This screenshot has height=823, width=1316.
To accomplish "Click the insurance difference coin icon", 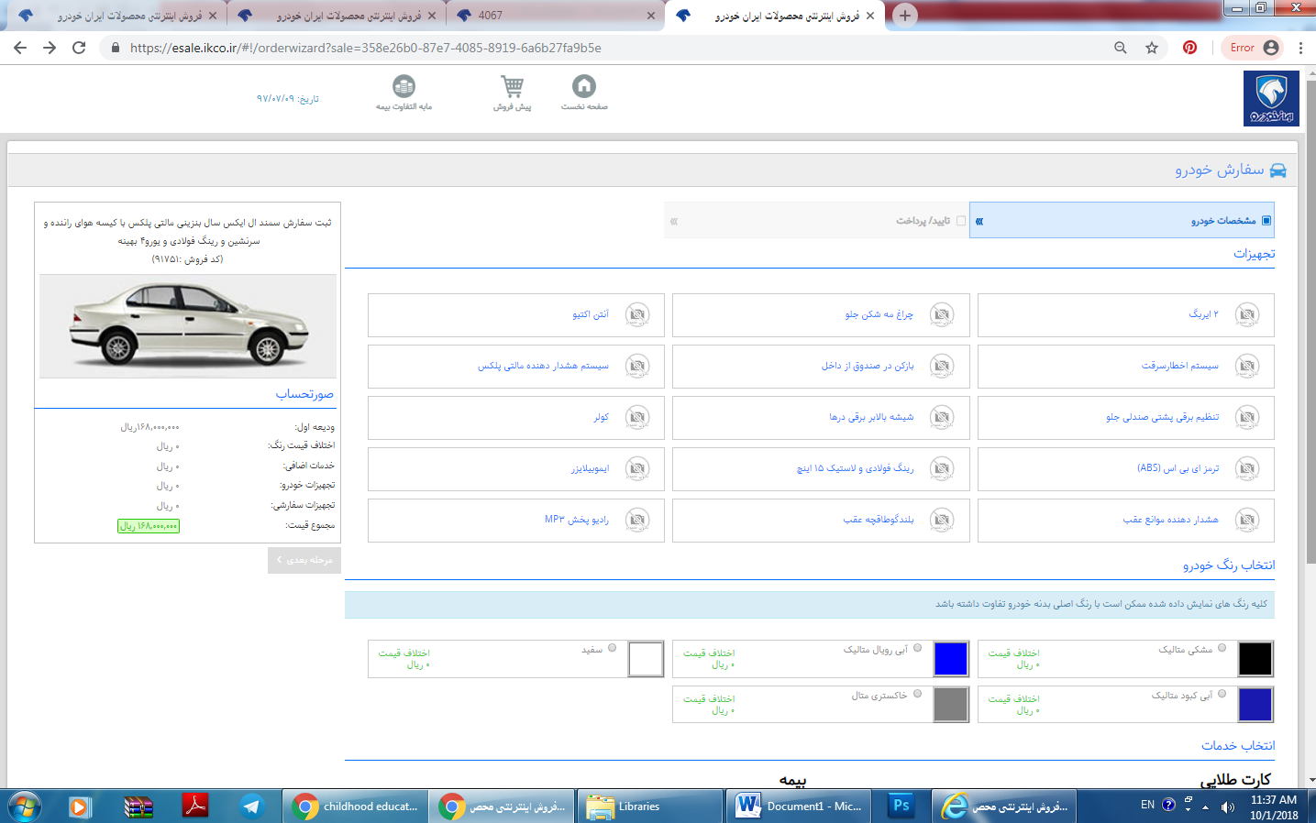I will pos(404,86).
